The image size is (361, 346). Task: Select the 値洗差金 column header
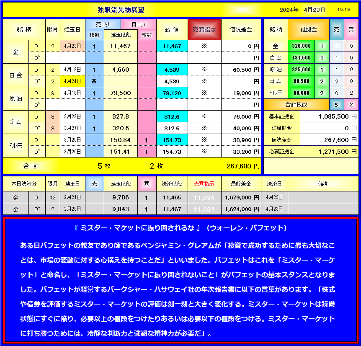[x=241, y=29]
